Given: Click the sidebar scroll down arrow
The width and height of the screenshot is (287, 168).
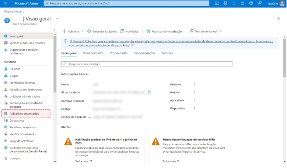Looking at the screenshot, I should tap(55, 162).
